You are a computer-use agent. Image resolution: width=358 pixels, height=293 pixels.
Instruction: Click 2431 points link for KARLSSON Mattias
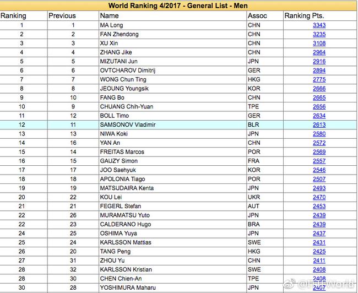click(x=319, y=242)
